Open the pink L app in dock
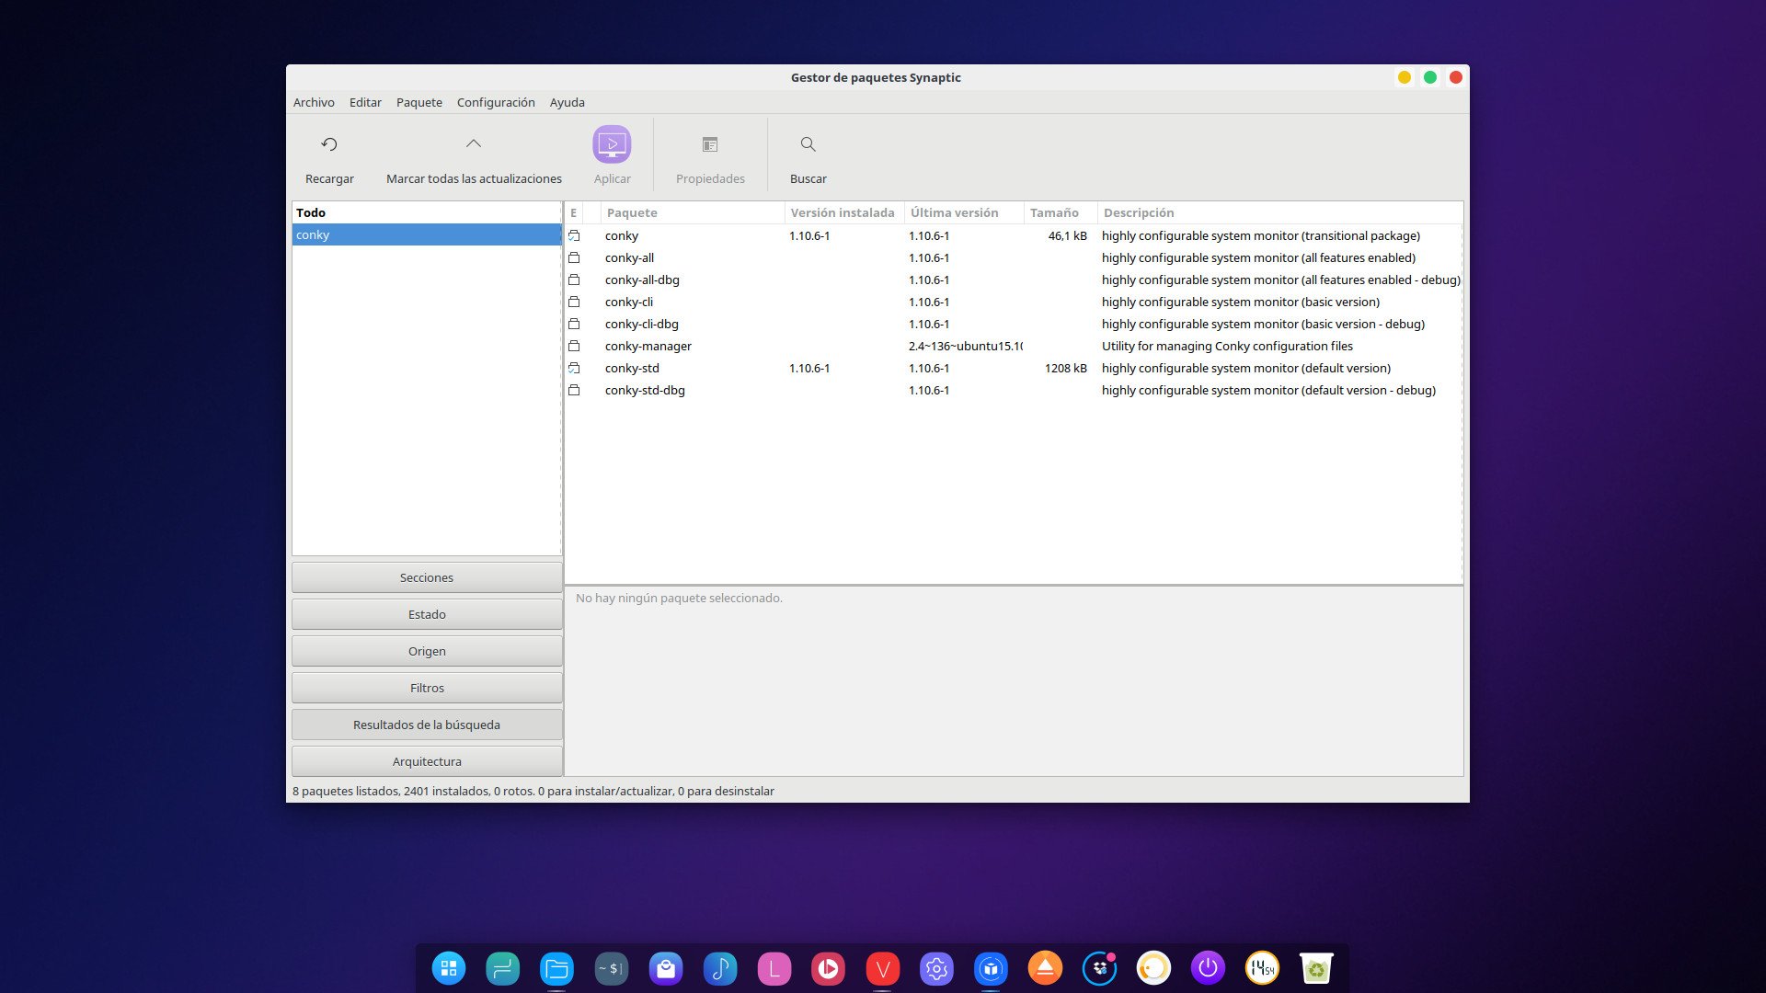Viewport: 1766px width, 993px height. 774,968
